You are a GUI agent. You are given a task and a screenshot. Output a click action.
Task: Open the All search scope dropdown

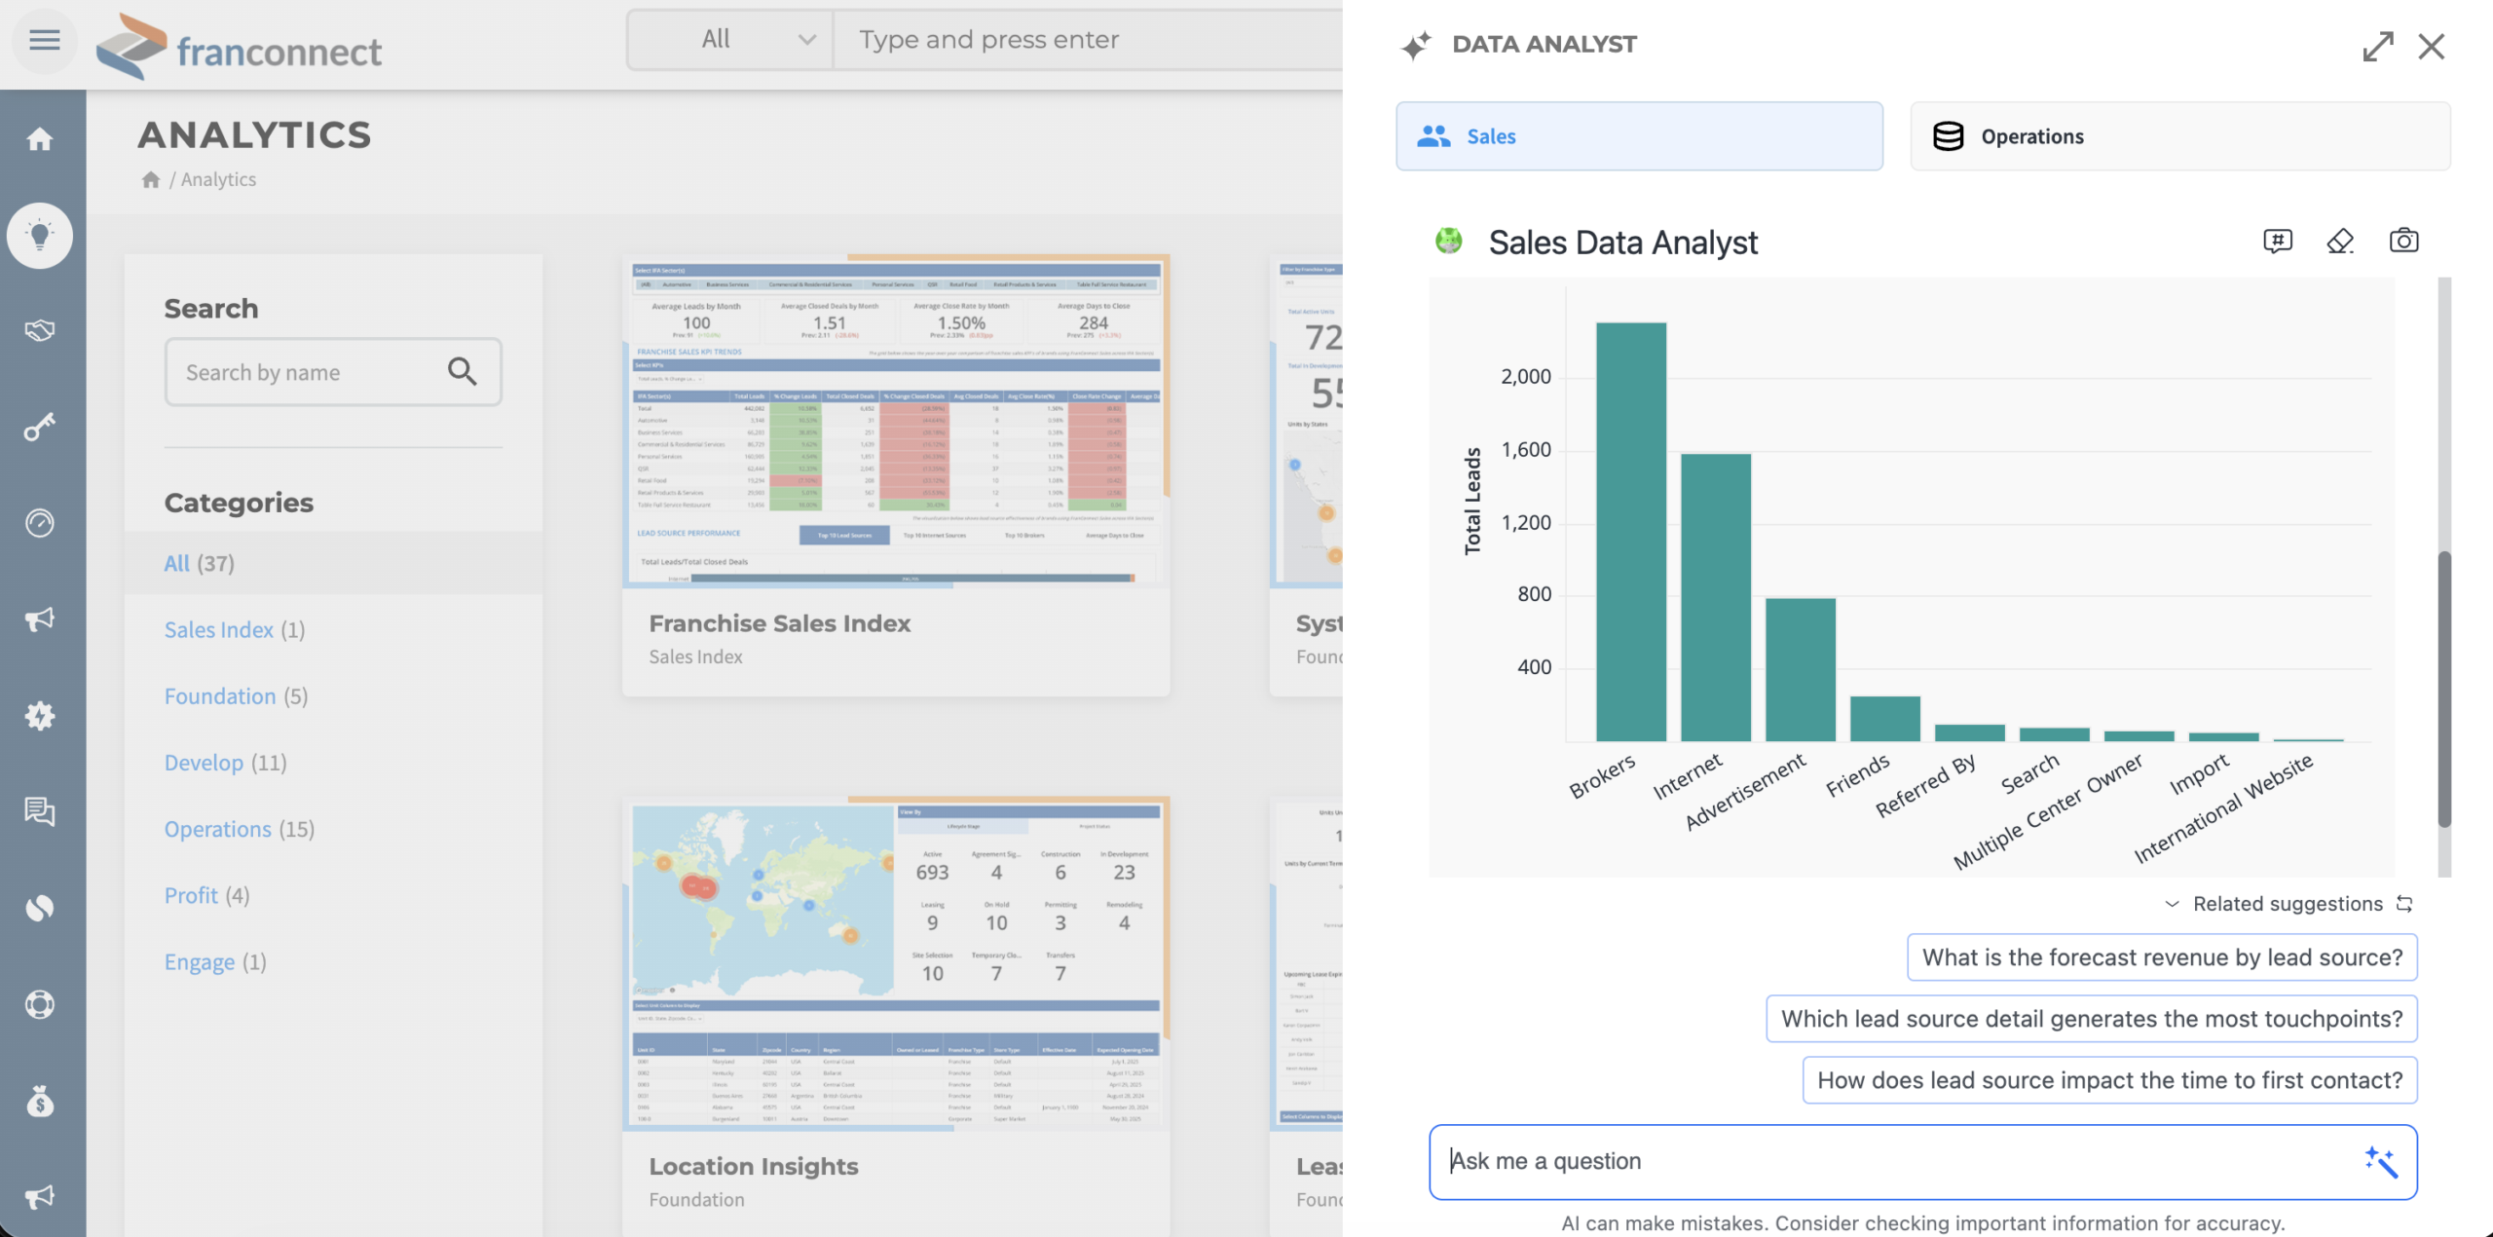click(x=730, y=40)
